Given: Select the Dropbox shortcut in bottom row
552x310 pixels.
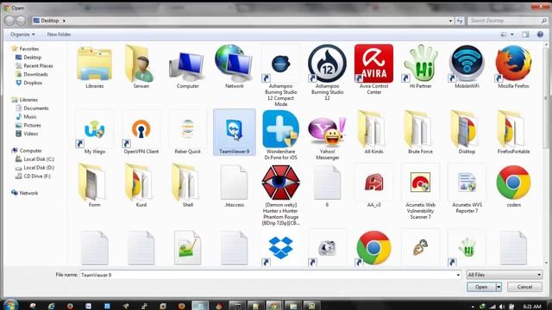Looking at the screenshot, I should pos(280,248).
